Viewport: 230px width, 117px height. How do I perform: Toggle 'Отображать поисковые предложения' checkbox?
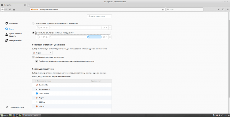click(33, 57)
